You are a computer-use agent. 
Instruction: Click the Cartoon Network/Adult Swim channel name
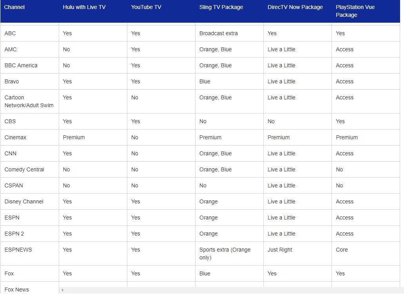tap(29, 101)
